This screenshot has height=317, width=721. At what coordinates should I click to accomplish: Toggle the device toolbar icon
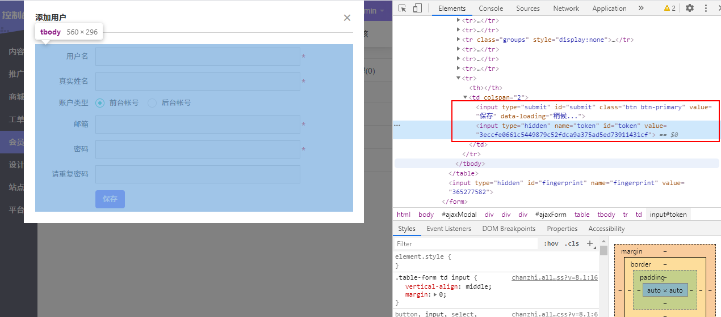pos(417,8)
